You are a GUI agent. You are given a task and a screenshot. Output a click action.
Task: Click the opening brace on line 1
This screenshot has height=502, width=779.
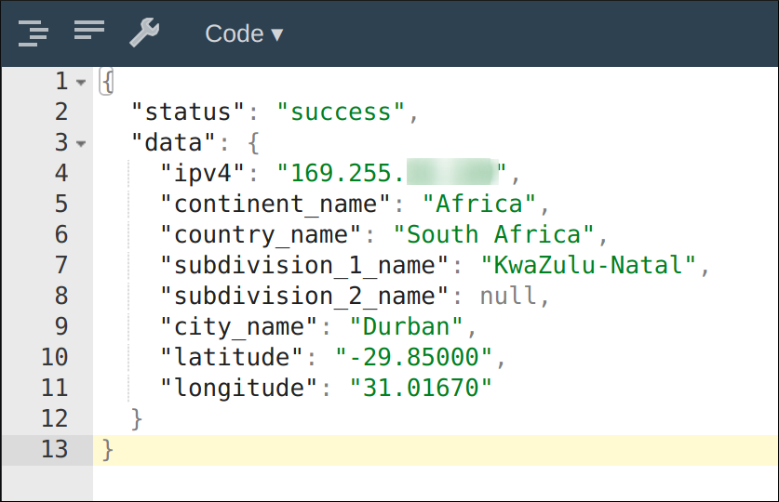pyautogui.click(x=107, y=82)
